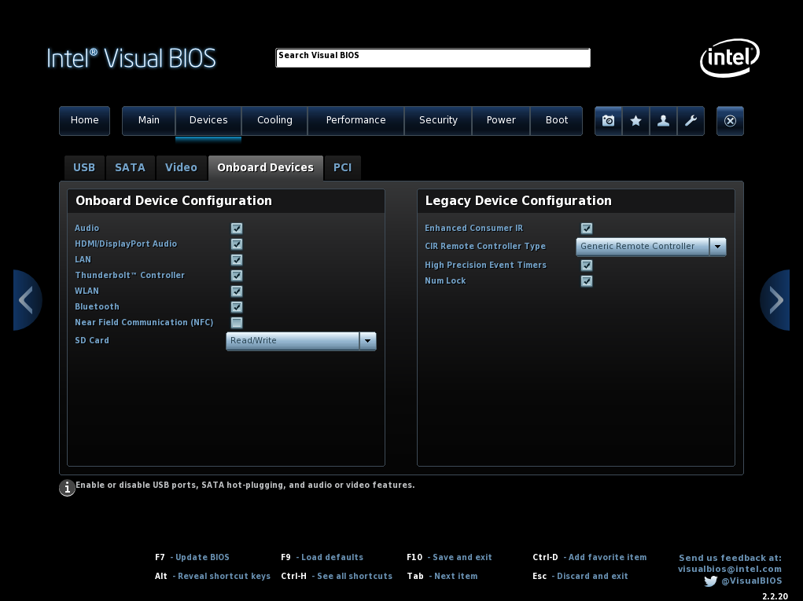Click Ctrl-H See all shortcuts
The width and height of the screenshot is (803, 601).
tap(337, 577)
